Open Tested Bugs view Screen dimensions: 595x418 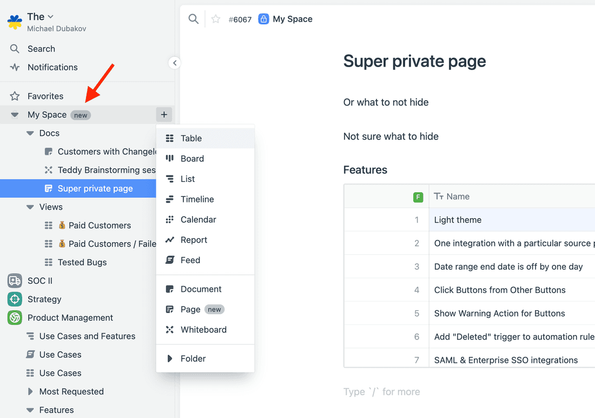(82, 262)
